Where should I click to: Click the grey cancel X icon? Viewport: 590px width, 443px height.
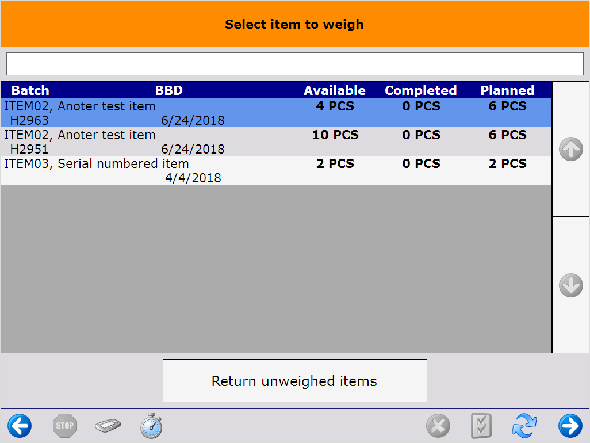[x=438, y=426]
